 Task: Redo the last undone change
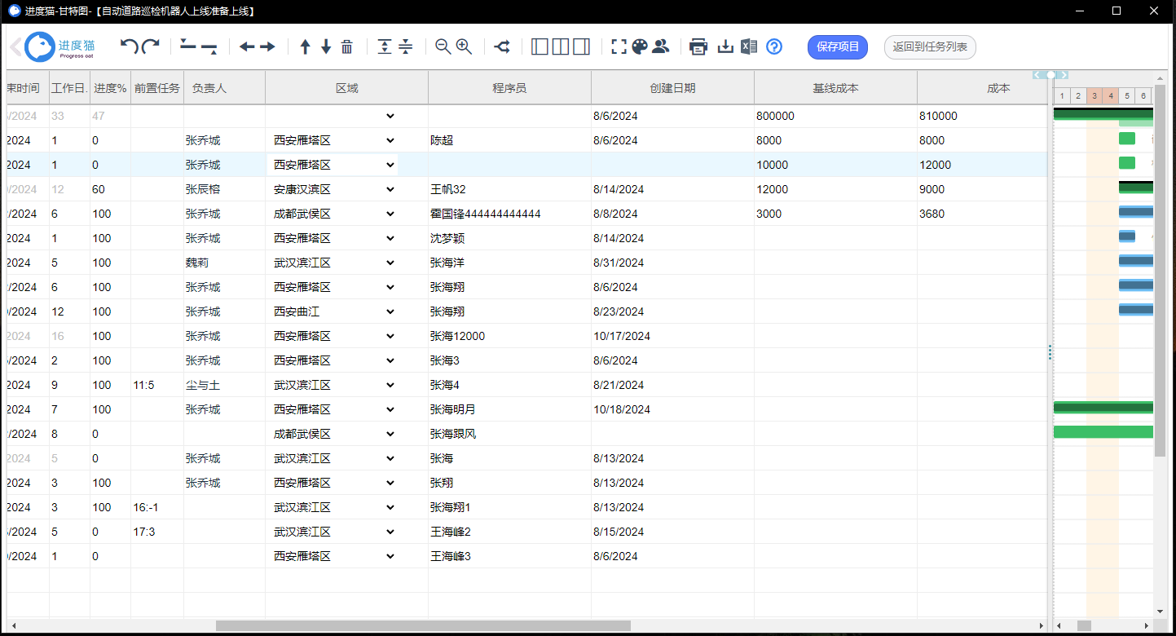click(150, 47)
